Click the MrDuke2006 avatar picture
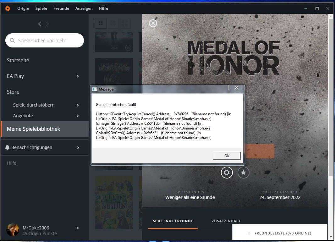 13,230
